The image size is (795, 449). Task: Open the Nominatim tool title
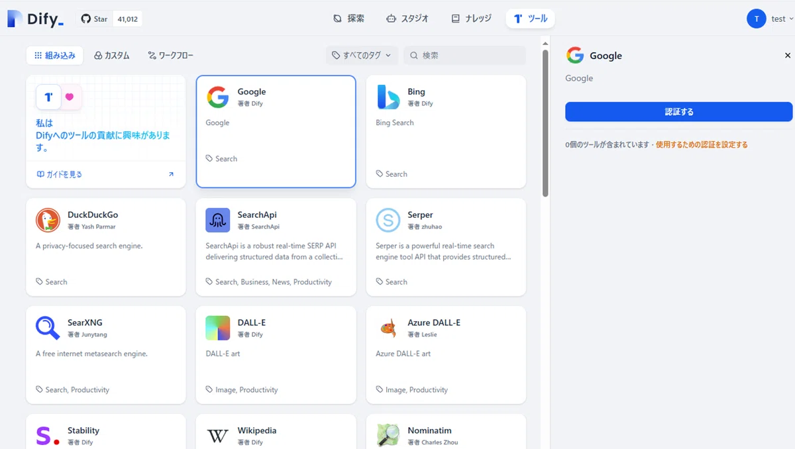pos(429,430)
